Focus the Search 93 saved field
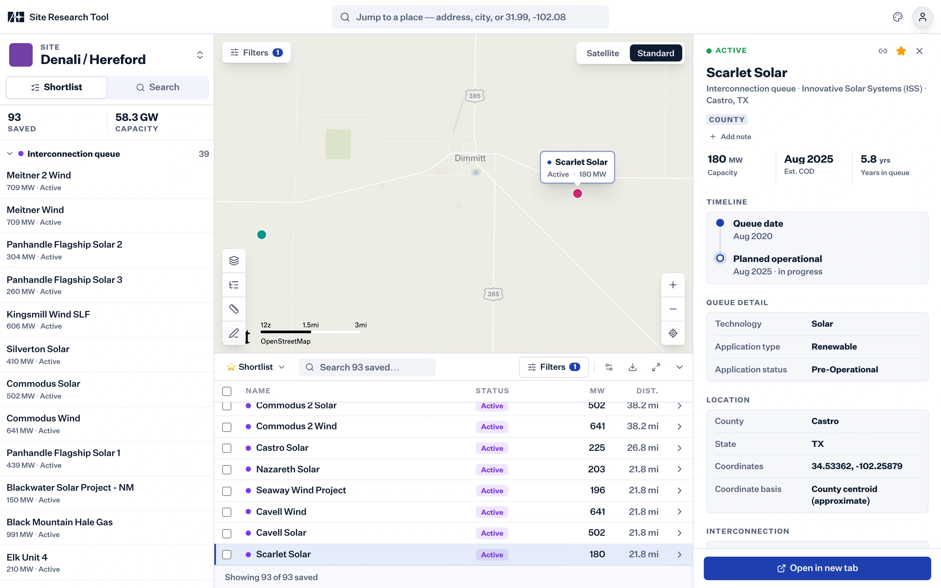941x588 pixels. click(x=367, y=367)
